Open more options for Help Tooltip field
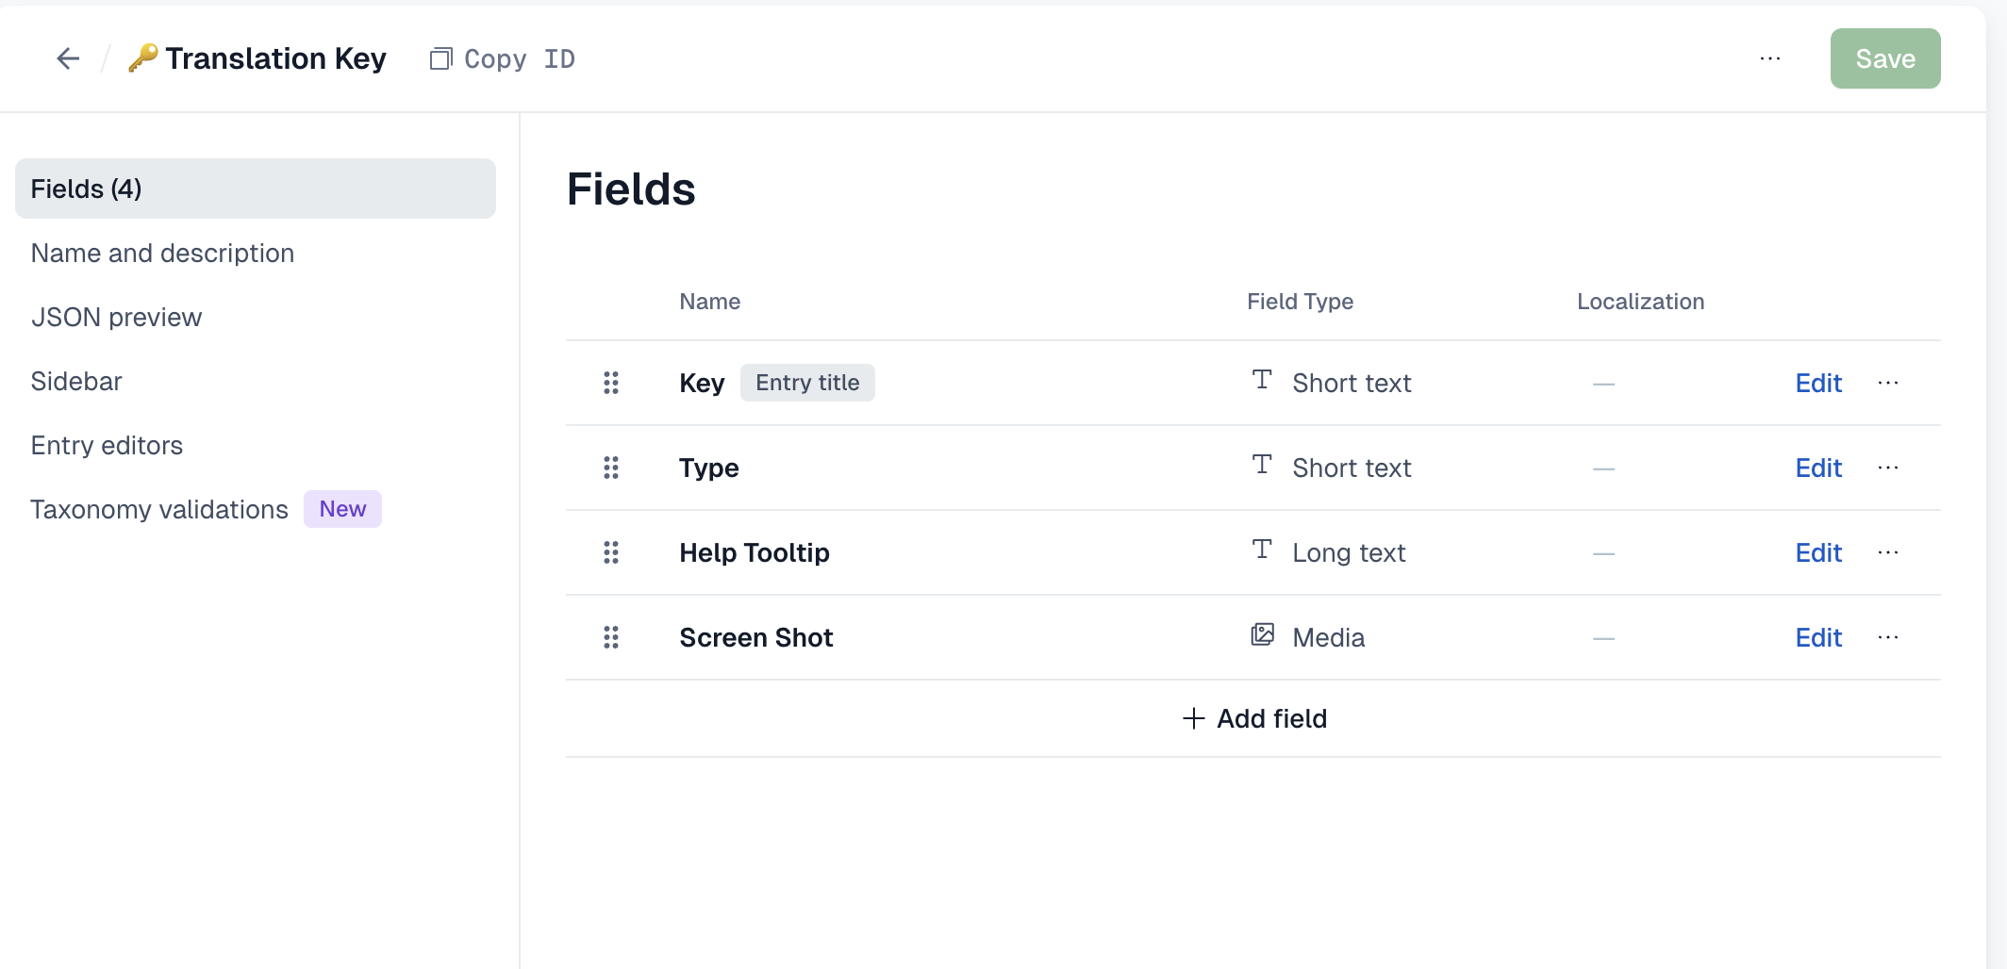The height and width of the screenshot is (969, 2007). [x=1888, y=552]
